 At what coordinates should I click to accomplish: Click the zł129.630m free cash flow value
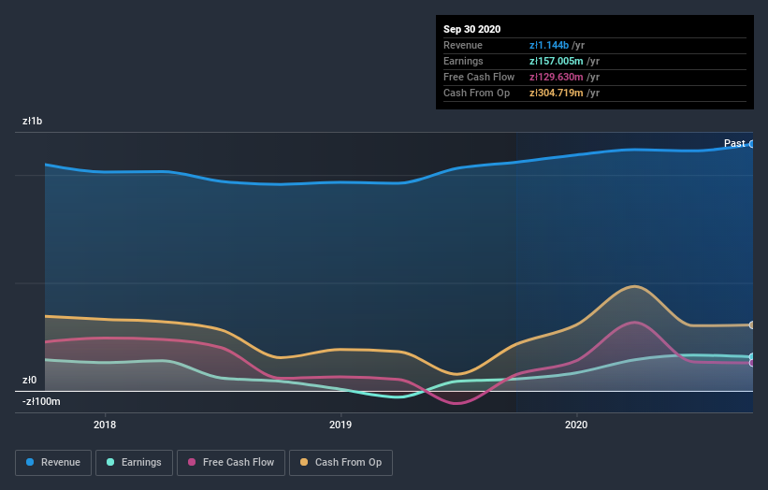point(556,77)
